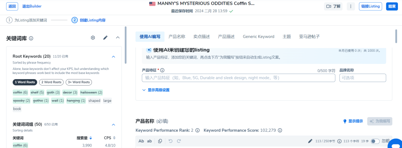Collapse the 关键词词组 section
402x148 pixels.
(x=114, y=125)
